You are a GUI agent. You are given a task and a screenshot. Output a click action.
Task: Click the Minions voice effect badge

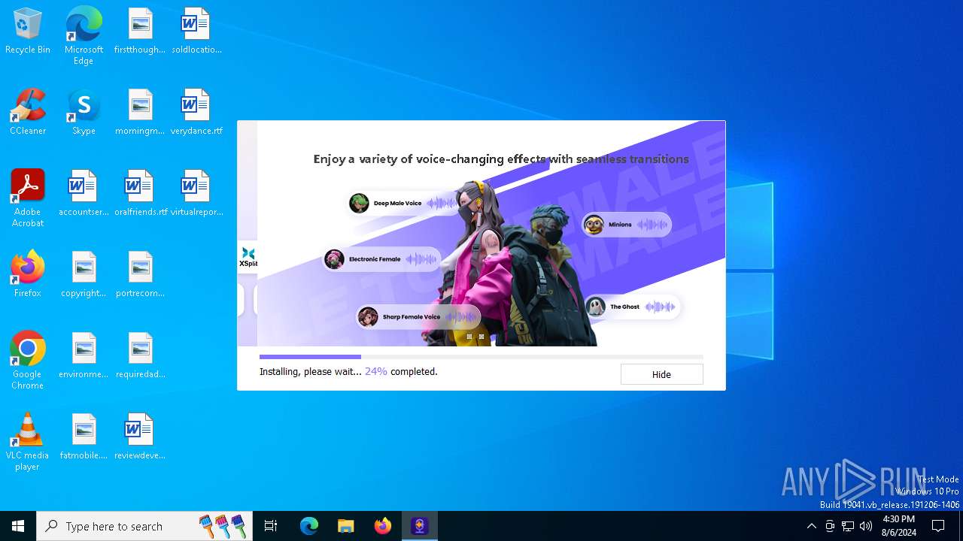coord(626,225)
